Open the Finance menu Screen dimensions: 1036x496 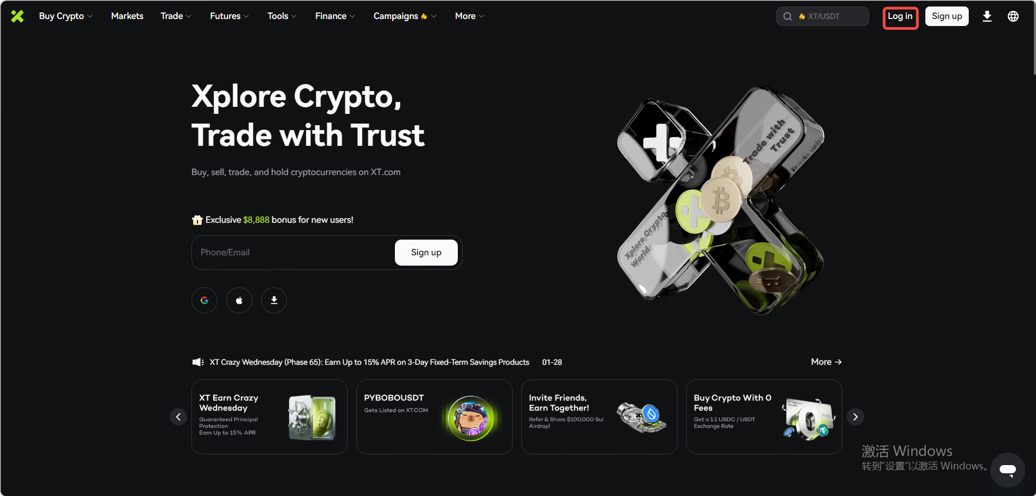point(335,16)
